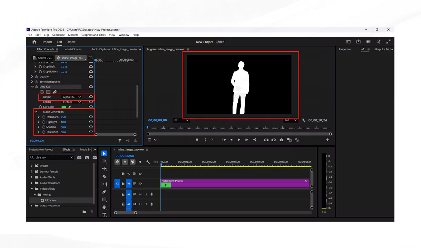Viewport: 421px width, 248px height.
Task: Open the Output dropdown showing Alpha Channel
Action: point(72,97)
